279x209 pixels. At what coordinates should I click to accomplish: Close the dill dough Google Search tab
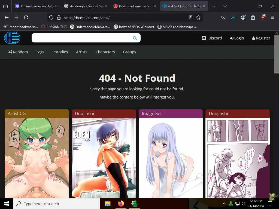(106, 6)
